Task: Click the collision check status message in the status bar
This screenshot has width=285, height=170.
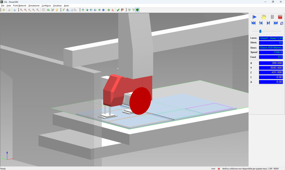Action: point(245,169)
